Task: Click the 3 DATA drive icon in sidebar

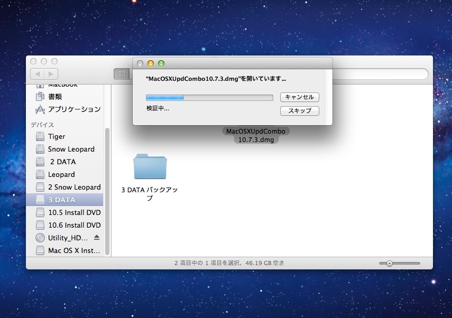Action: 40,200
